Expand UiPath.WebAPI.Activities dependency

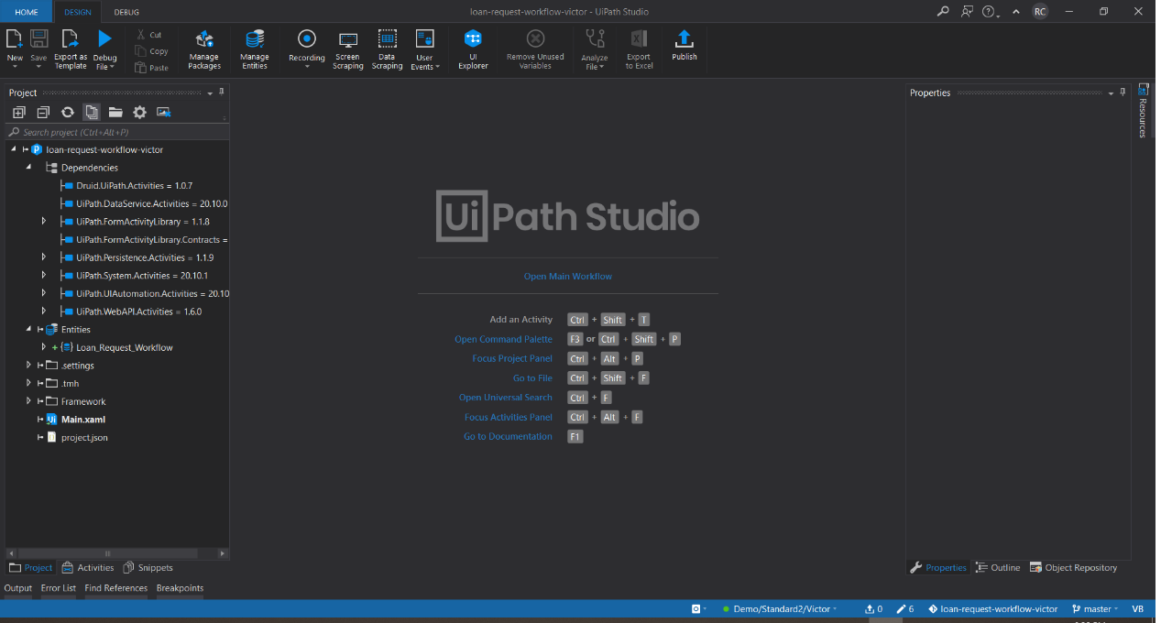pyautogui.click(x=44, y=311)
